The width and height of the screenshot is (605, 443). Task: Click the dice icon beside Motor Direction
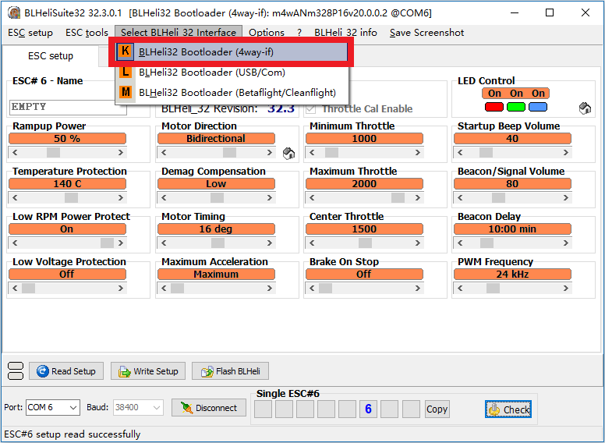point(288,153)
